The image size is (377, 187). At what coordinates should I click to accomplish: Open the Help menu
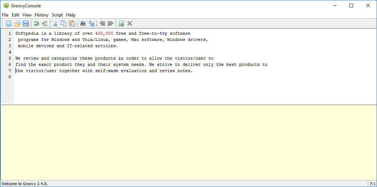coord(71,15)
